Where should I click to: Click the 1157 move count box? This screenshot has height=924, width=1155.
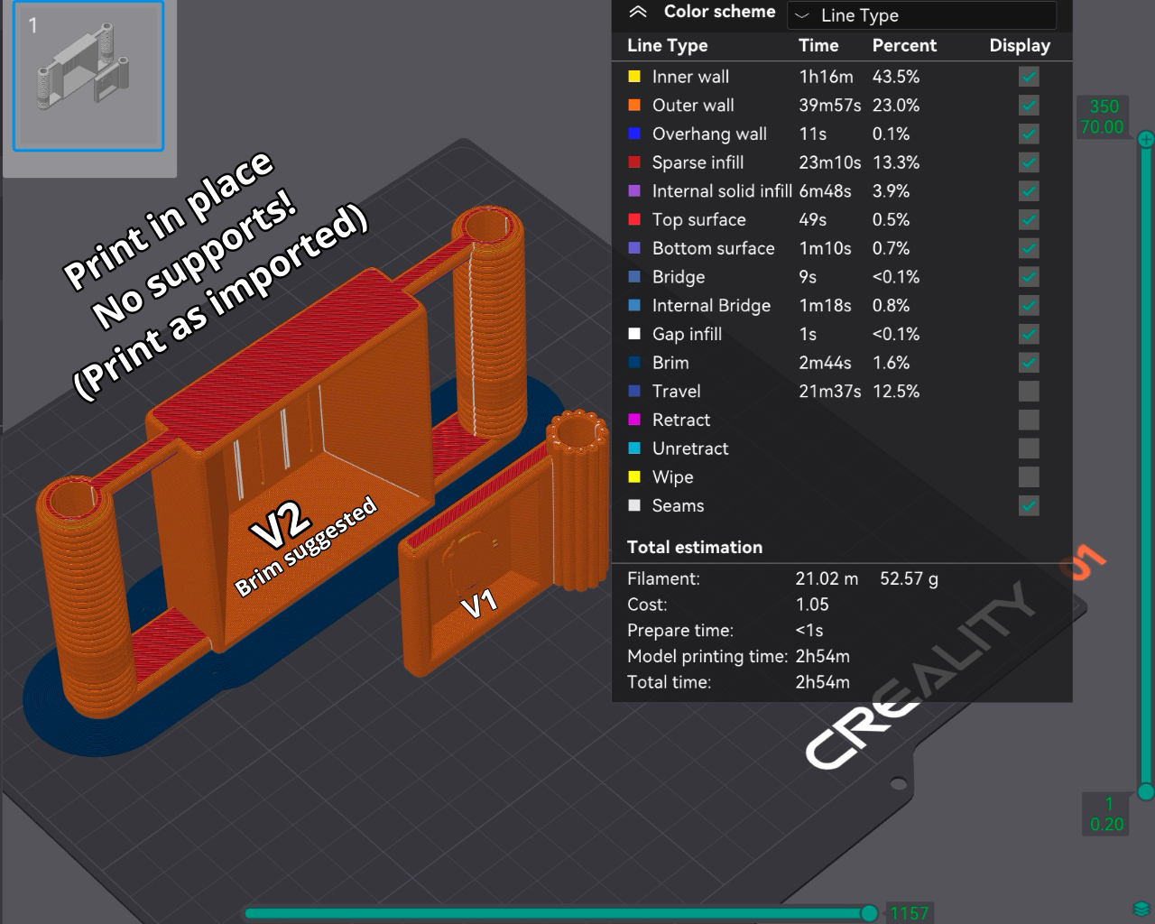point(909,913)
